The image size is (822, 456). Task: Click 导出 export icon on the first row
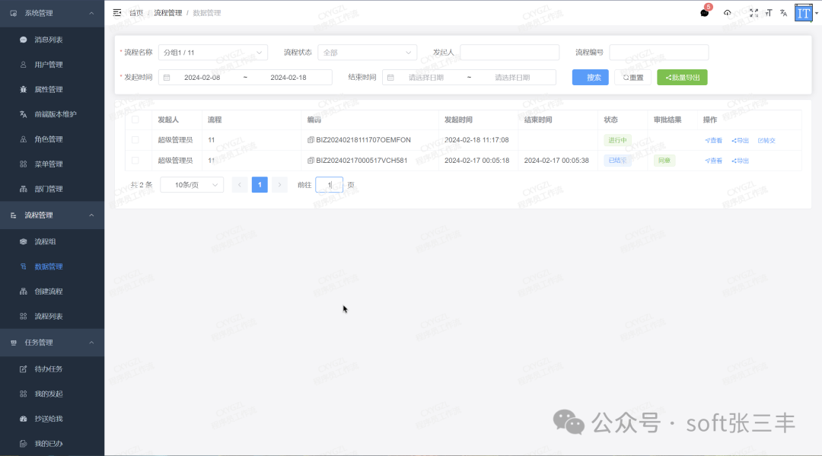(740, 140)
